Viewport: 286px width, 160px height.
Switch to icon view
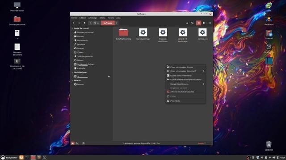click(x=198, y=23)
